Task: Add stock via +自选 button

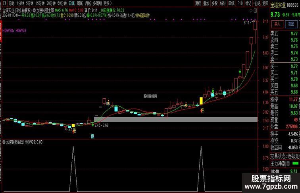Action: pyautogui.click(x=257, y=3)
